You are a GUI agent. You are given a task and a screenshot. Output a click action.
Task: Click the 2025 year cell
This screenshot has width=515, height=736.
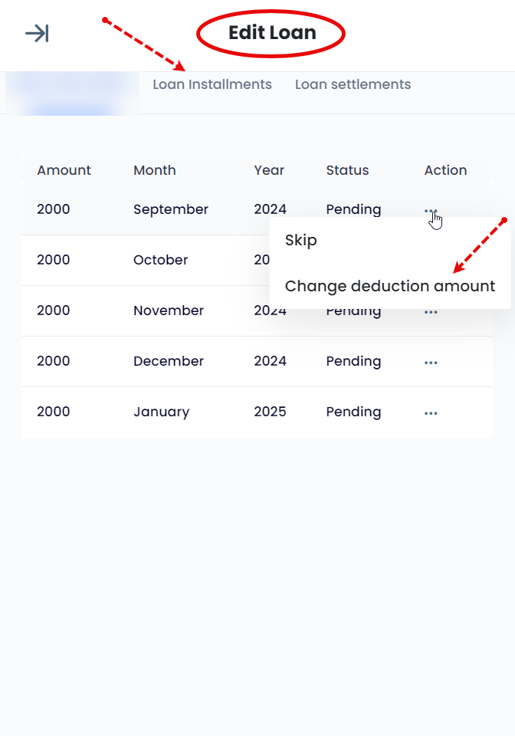click(x=270, y=412)
